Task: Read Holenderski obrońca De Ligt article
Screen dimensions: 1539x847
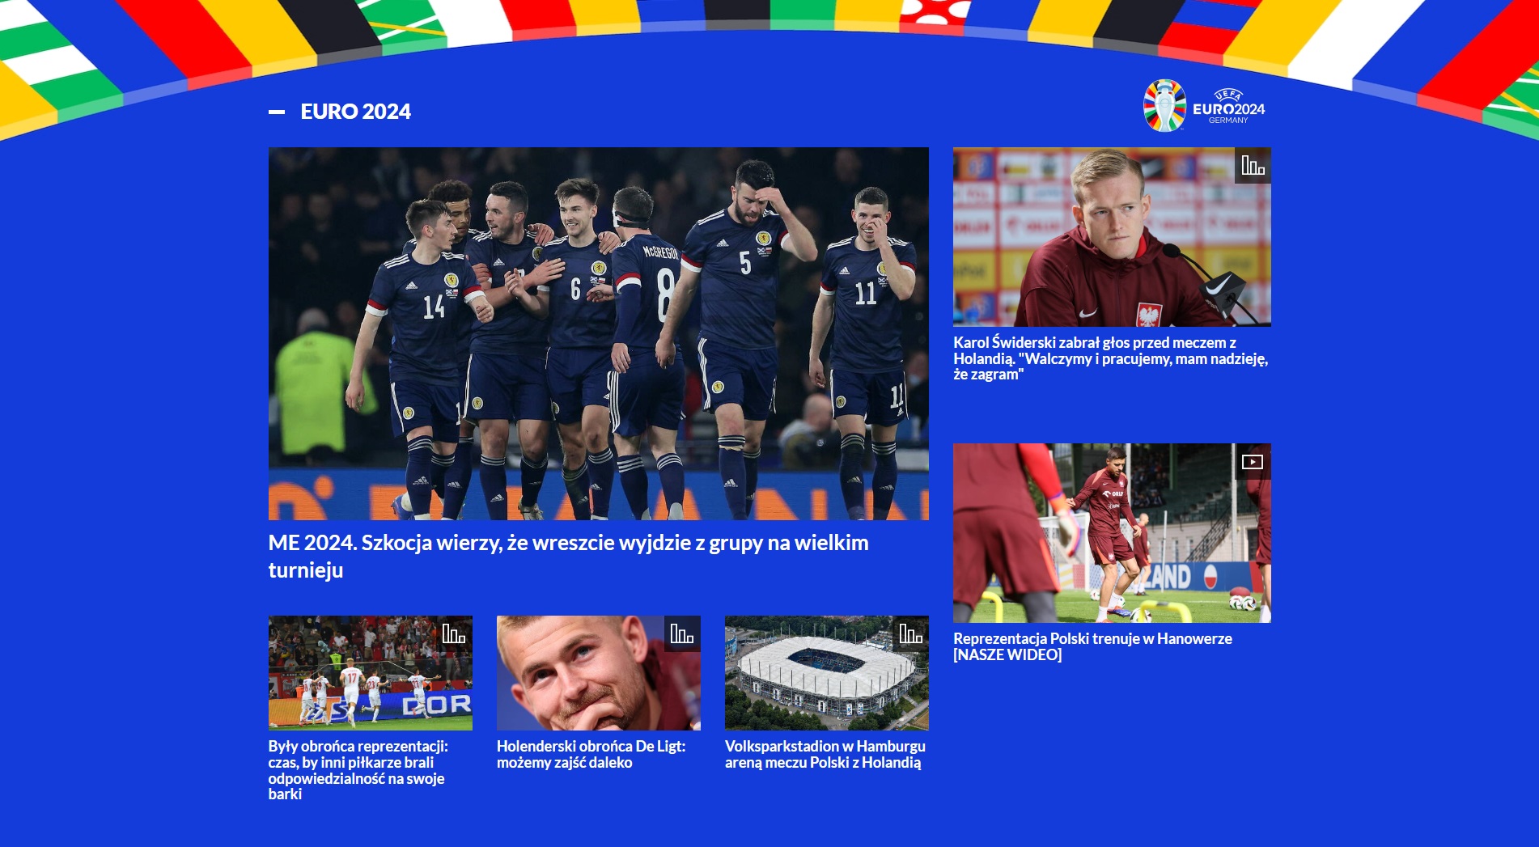Action: click(591, 754)
